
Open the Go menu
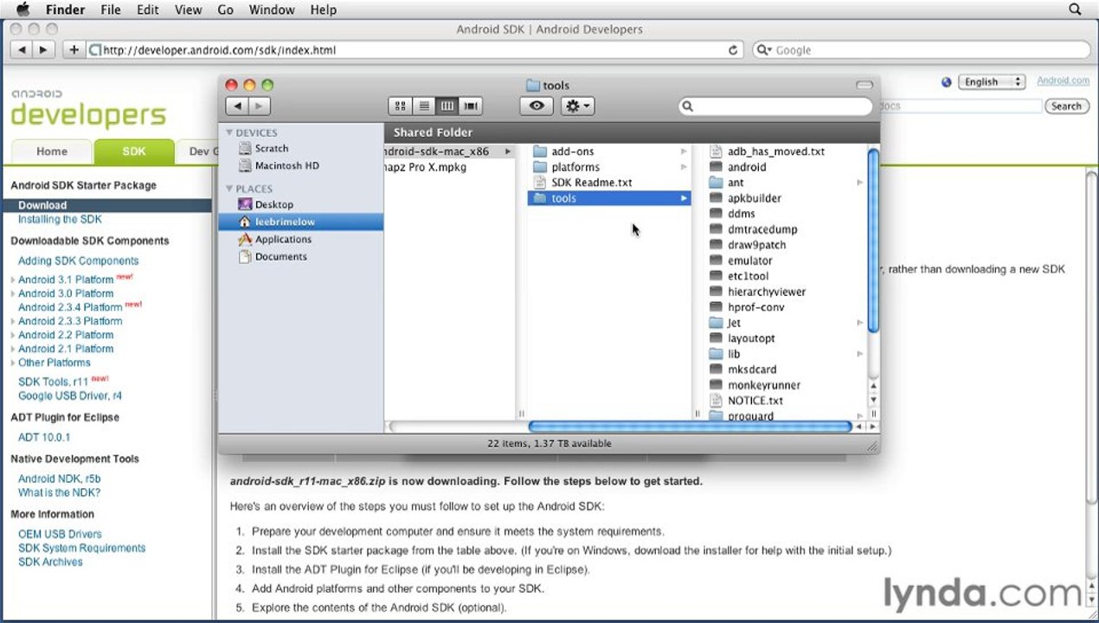tap(226, 10)
